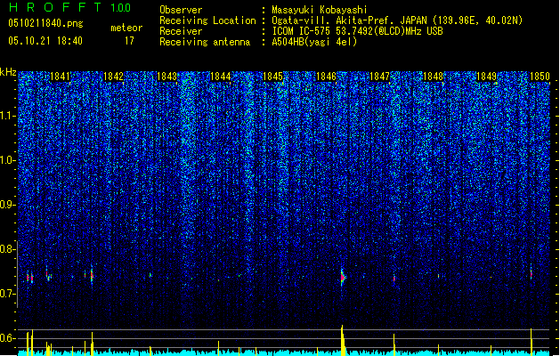Viewport: 560px width, 356px height.
Task: Click the observer name Masayuki Kobayashi
Action: [x=320, y=10]
